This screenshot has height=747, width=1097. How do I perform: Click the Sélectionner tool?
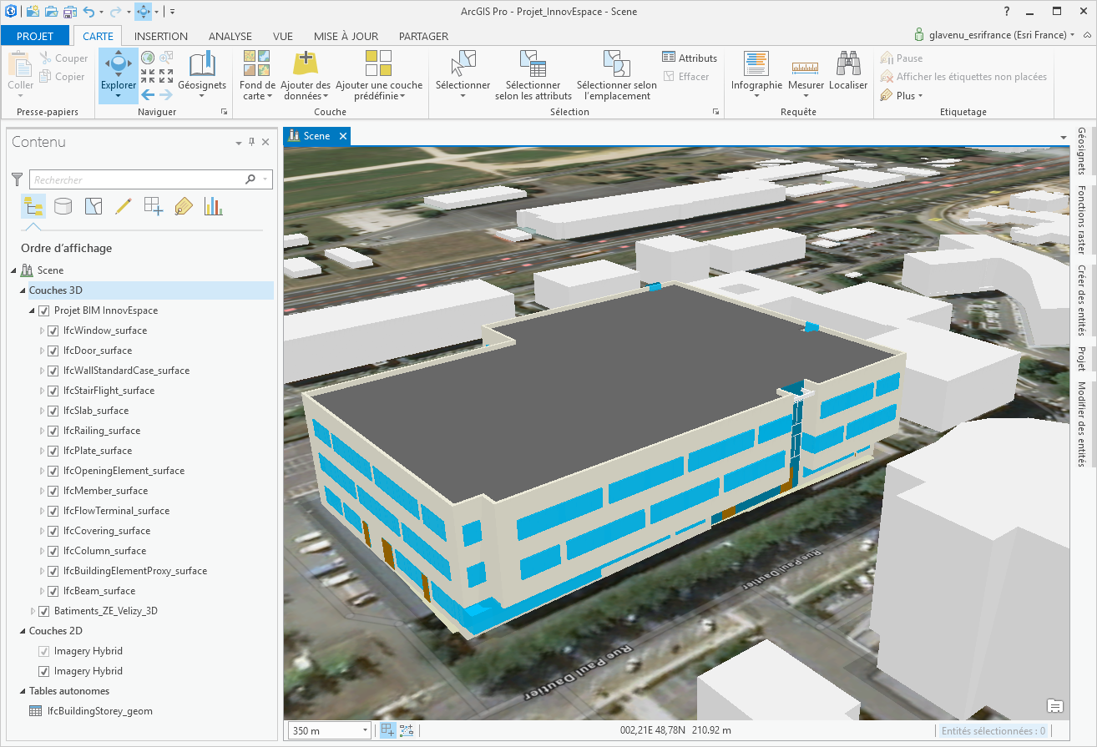pyautogui.click(x=463, y=75)
